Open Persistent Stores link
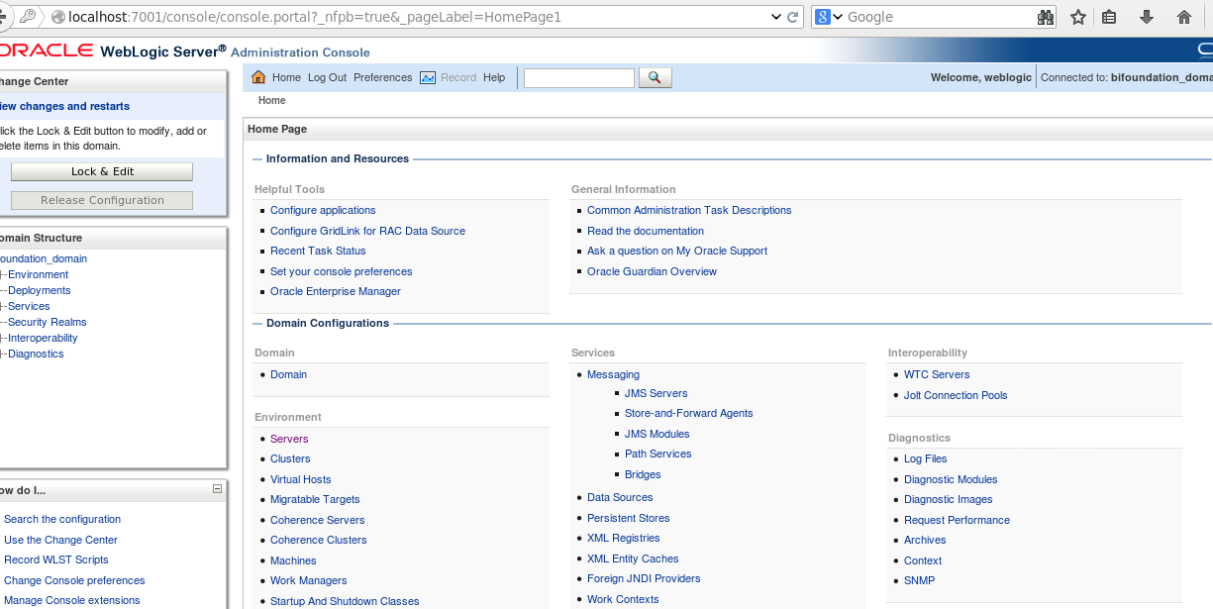This screenshot has height=609, width=1213. click(628, 518)
